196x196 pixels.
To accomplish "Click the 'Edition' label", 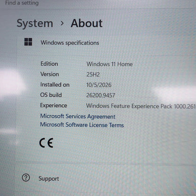I will coord(49,64).
